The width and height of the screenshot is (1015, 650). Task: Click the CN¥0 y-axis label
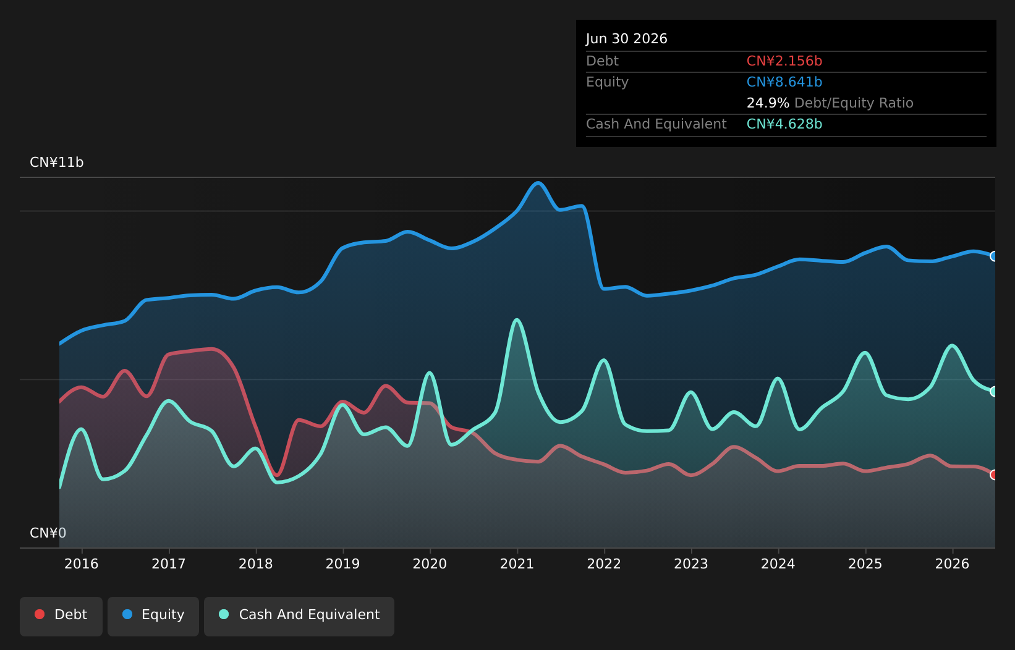pos(48,533)
